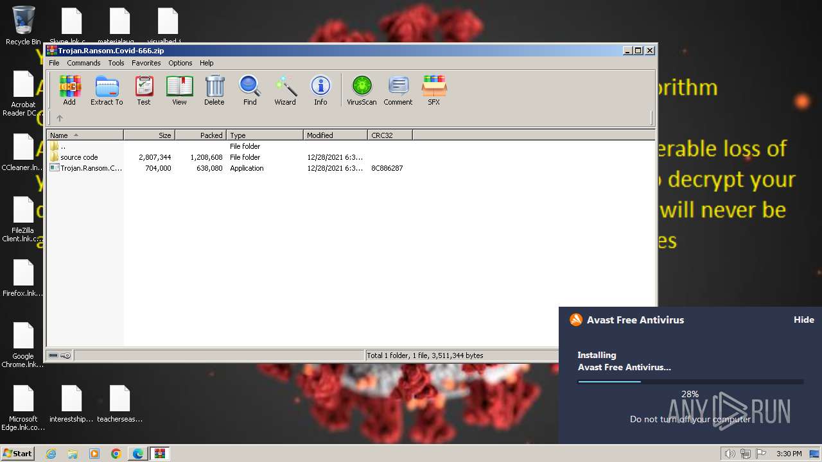822x462 pixels.
Task: Open Windows Explorer folder in taskbar
Action: coord(73,454)
